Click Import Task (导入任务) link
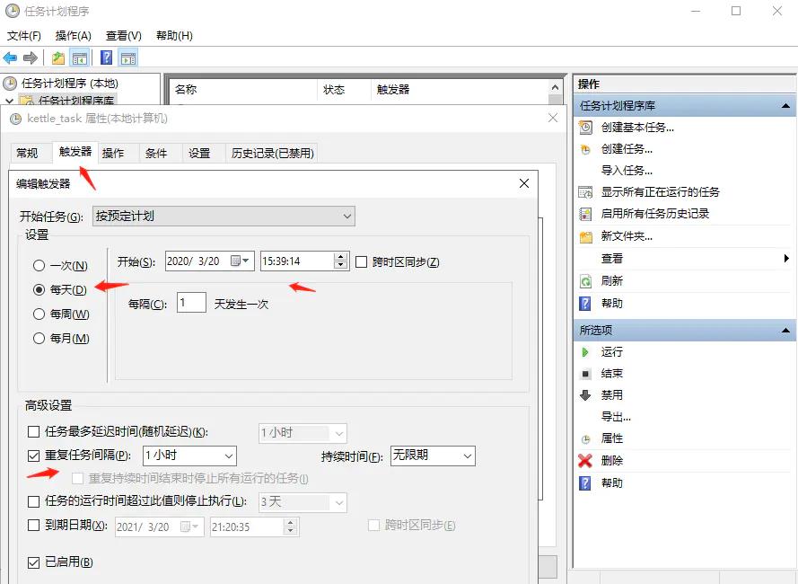The width and height of the screenshot is (798, 584). 627,171
